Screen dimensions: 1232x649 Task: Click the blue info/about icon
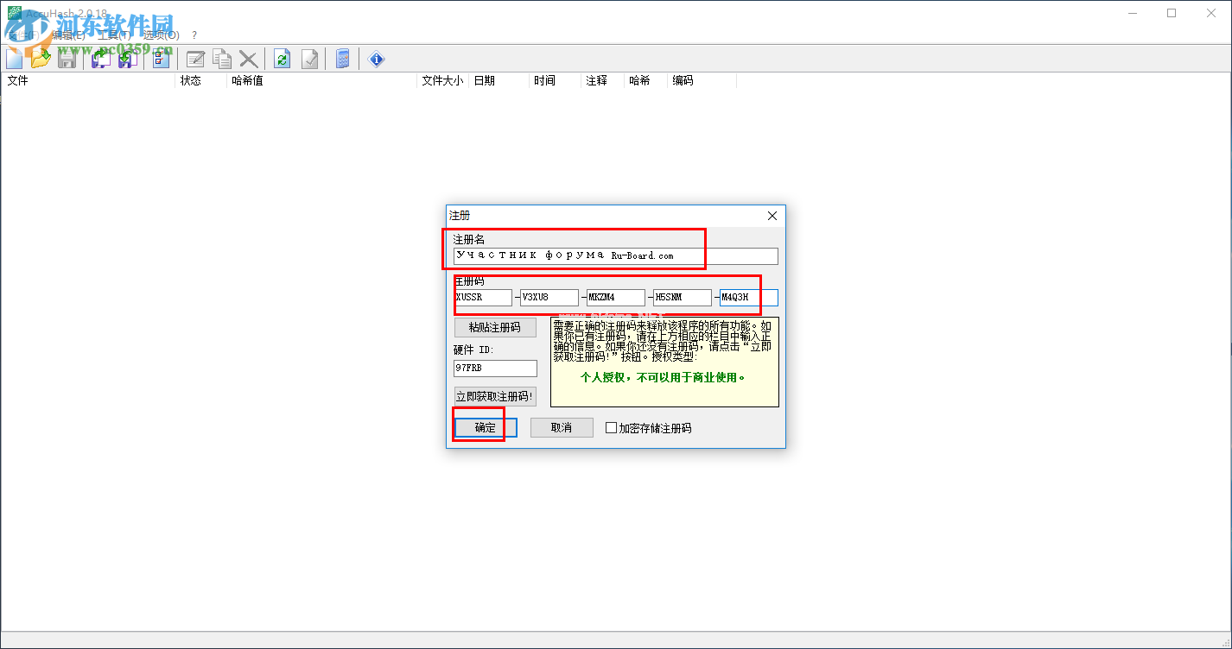[376, 59]
